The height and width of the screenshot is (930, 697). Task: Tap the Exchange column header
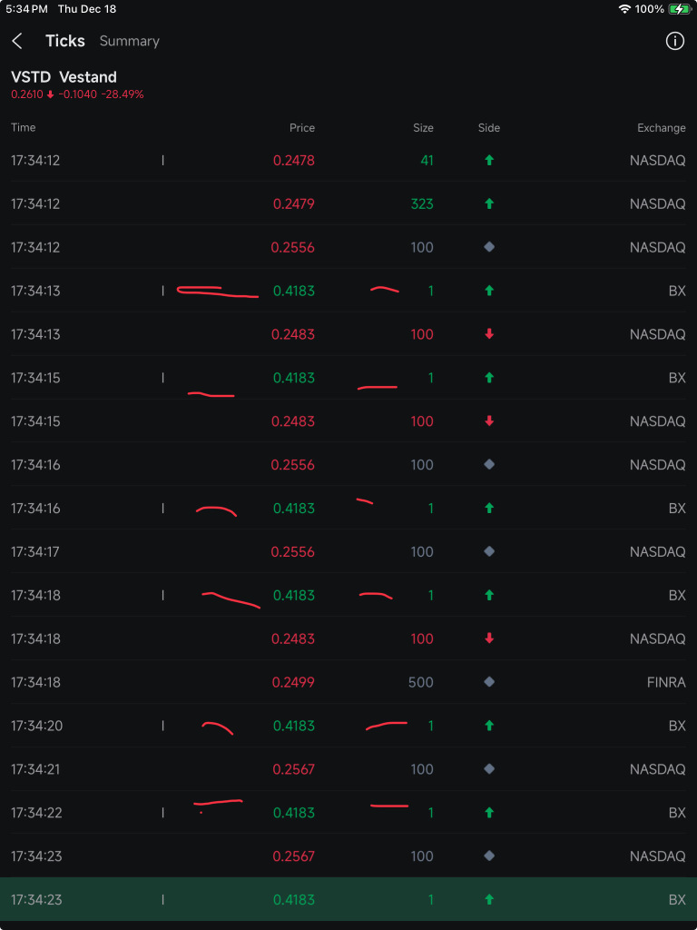[x=662, y=127]
